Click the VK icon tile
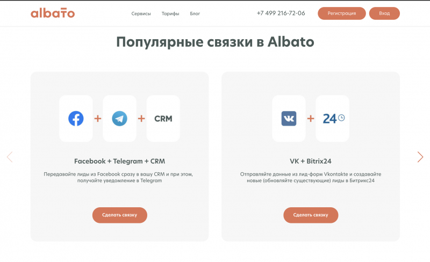The width and height of the screenshot is (430, 262). pyautogui.click(x=289, y=119)
